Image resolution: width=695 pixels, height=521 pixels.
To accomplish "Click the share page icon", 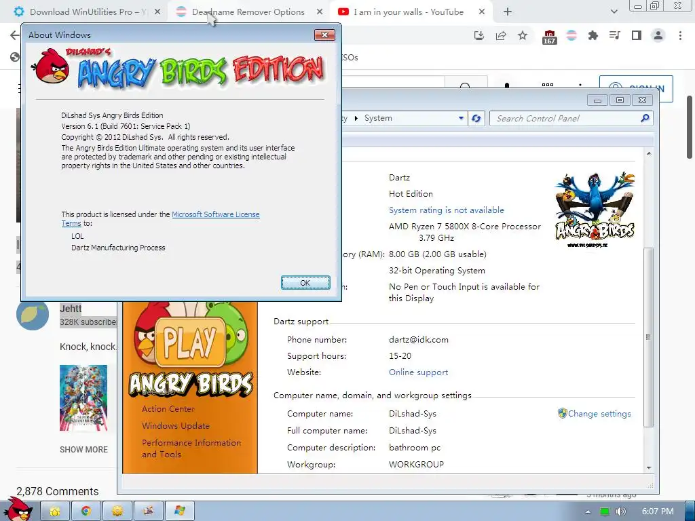I will [x=501, y=35].
